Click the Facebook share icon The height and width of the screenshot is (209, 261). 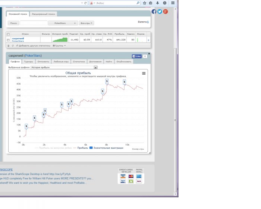154,12
